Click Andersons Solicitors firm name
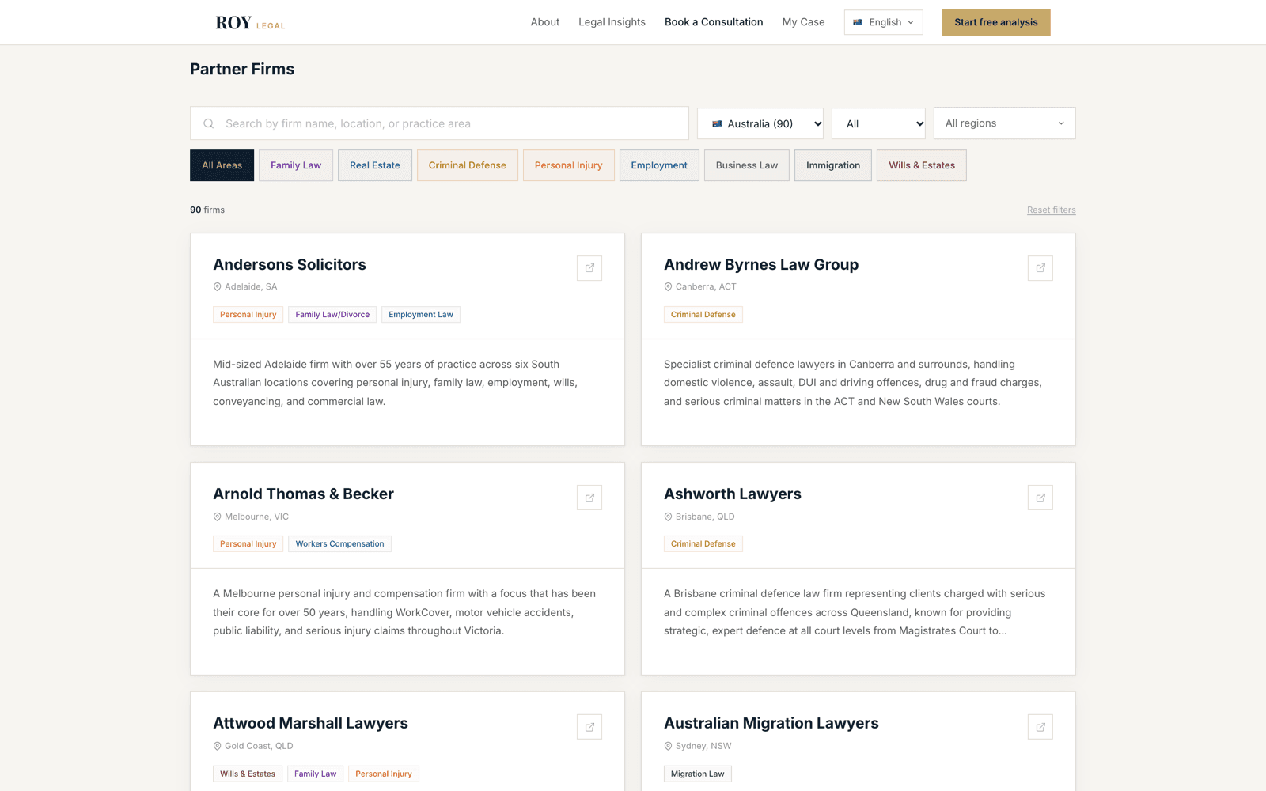This screenshot has height=791, width=1266. 290,265
